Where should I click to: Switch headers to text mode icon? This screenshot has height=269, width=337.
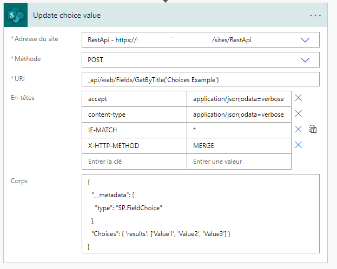point(313,129)
